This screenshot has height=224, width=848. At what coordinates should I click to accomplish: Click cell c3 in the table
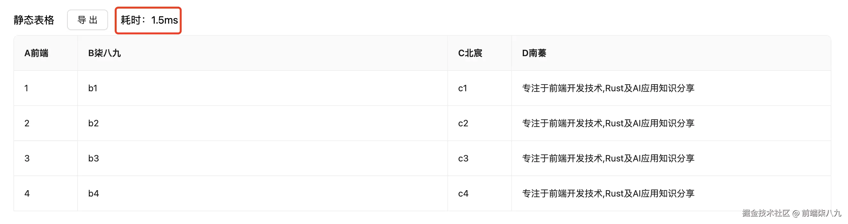(463, 159)
